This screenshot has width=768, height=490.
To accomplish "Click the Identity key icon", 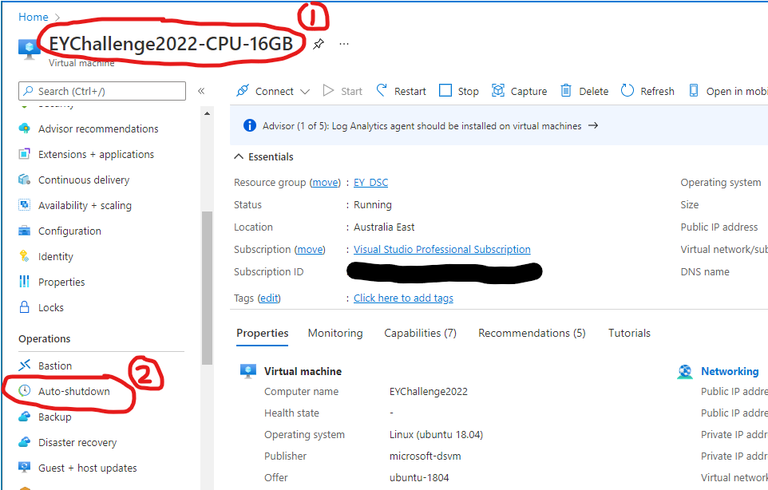I will (25, 256).
